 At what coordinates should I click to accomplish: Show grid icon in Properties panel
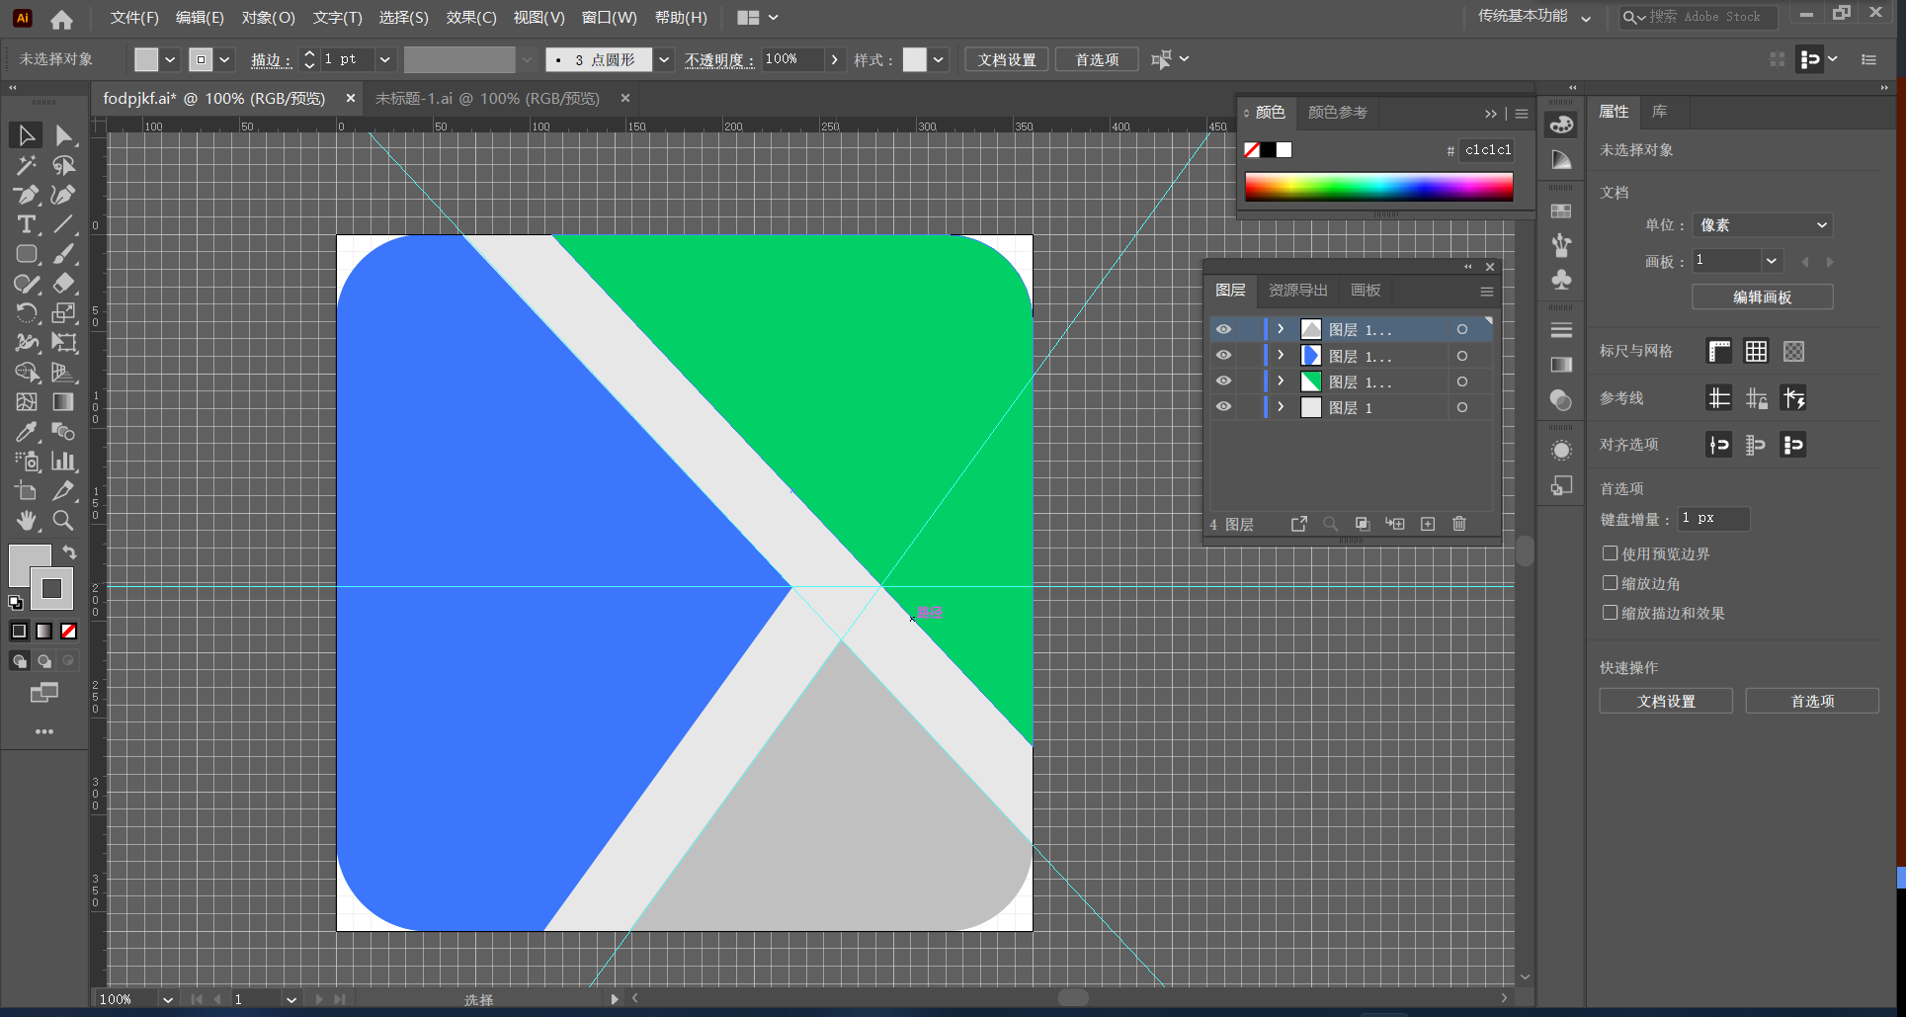1756,351
